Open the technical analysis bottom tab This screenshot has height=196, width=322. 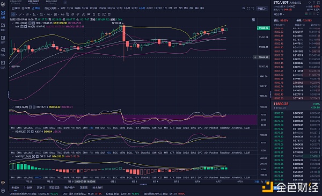[98, 187]
